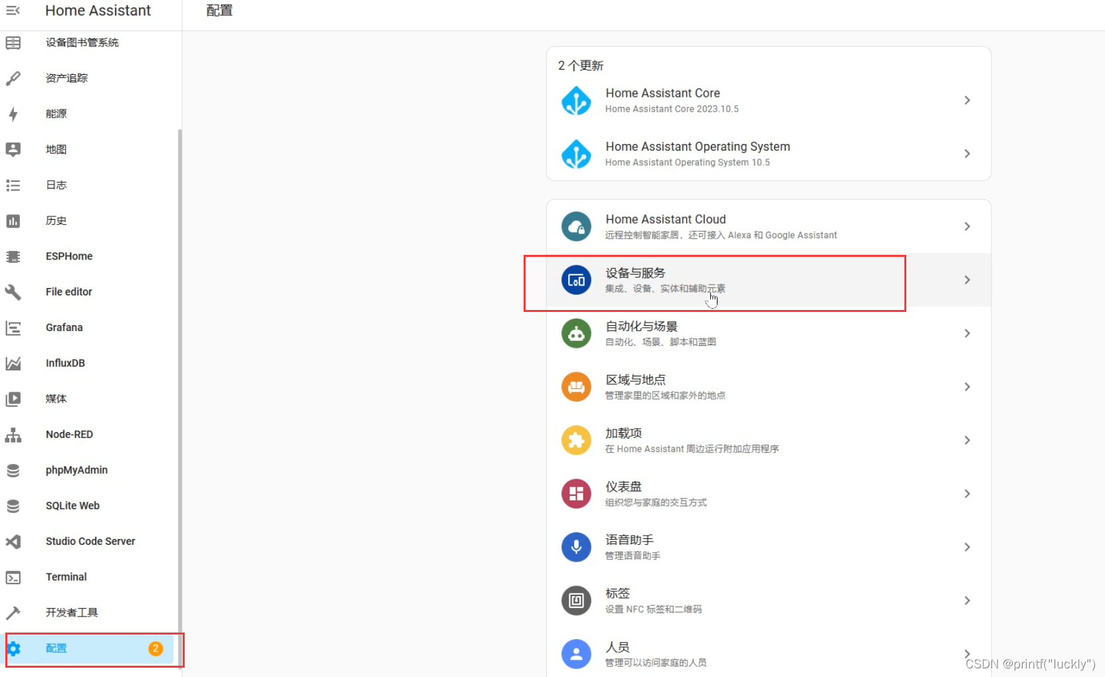Click the Studio Code Server icon
The width and height of the screenshot is (1105, 677).
click(x=13, y=542)
